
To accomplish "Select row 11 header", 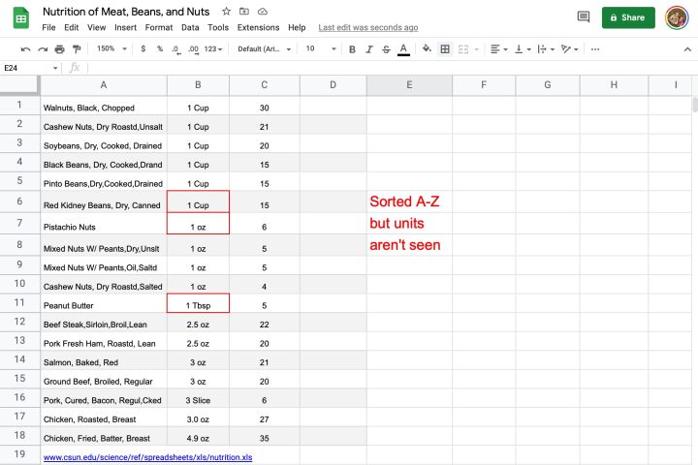I will coord(19,303).
